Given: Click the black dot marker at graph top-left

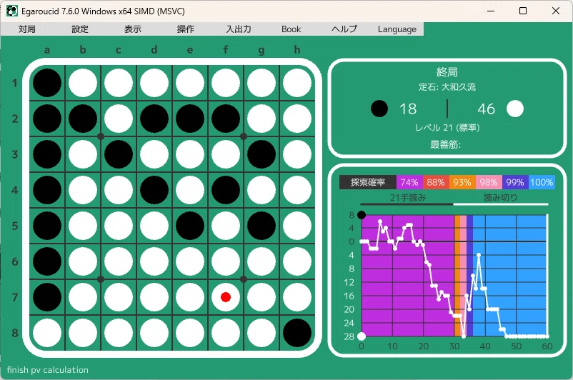Looking at the screenshot, I should point(362,215).
